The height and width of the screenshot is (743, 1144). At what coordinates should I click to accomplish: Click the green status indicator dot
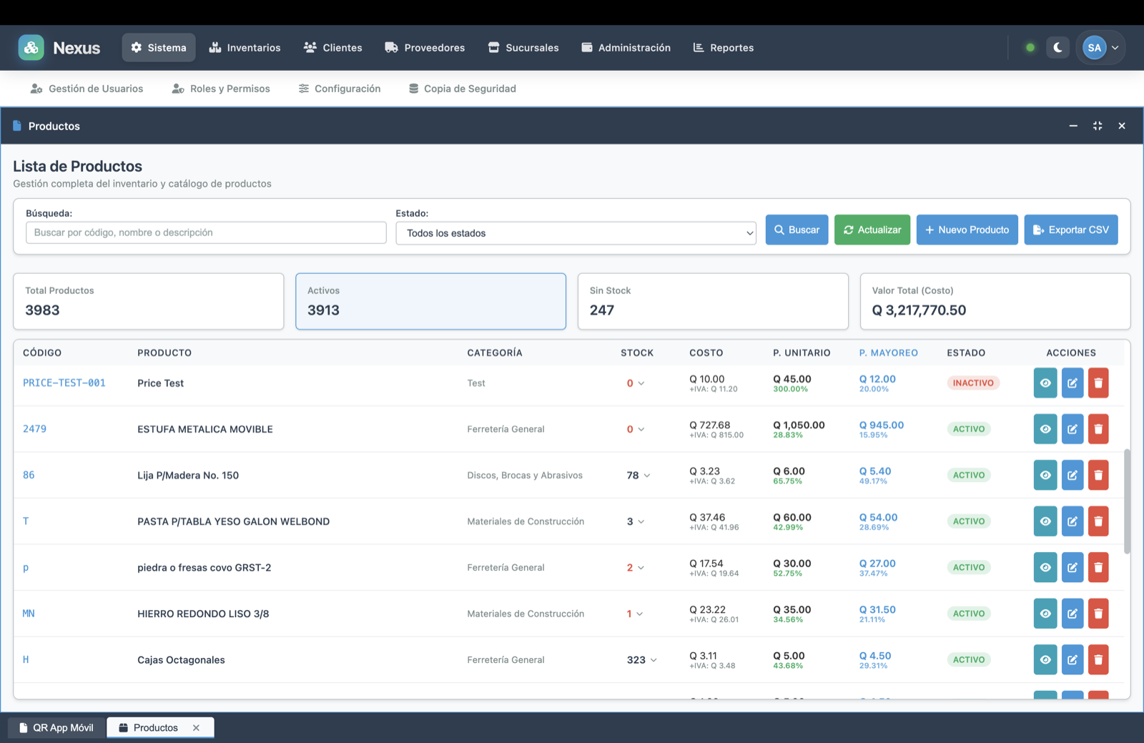(x=1030, y=47)
